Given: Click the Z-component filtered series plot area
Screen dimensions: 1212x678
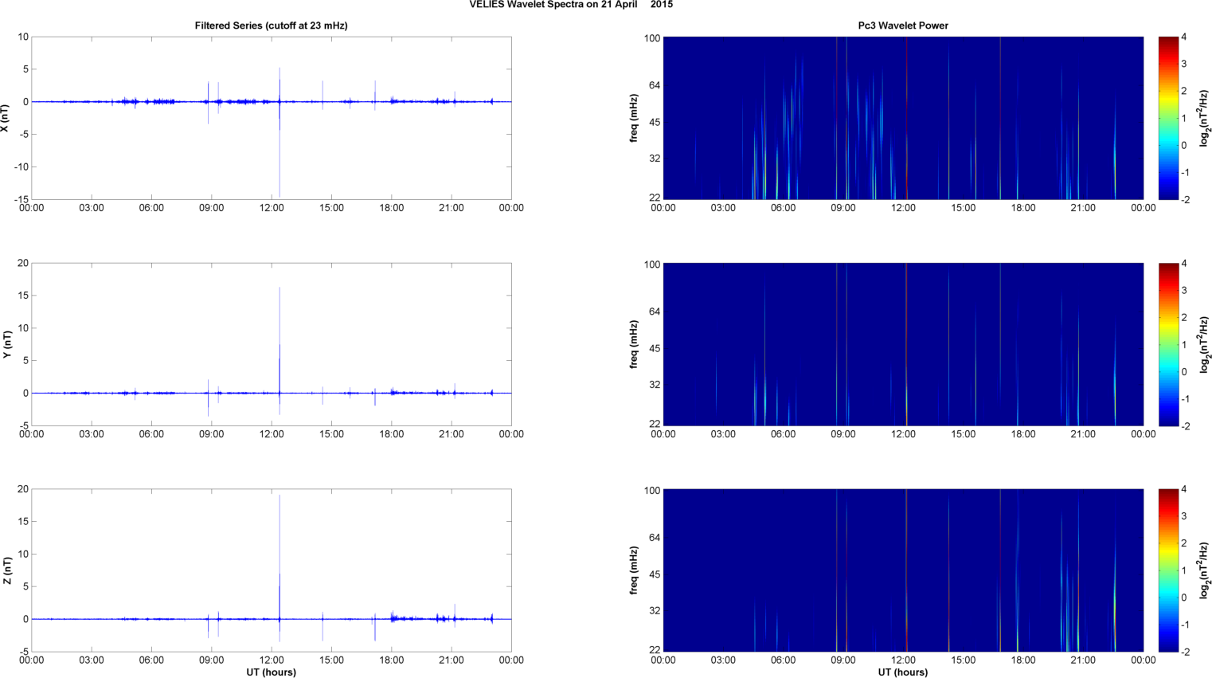Looking at the screenshot, I should point(272,570).
